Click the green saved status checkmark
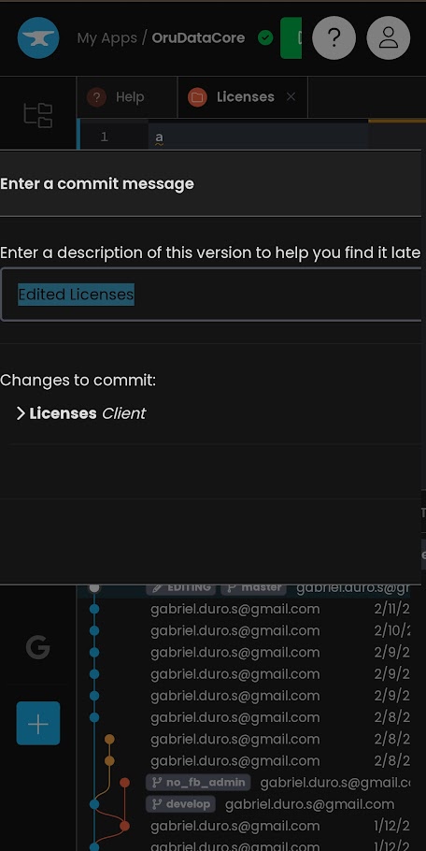The image size is (426, 851). click(265, 38)
